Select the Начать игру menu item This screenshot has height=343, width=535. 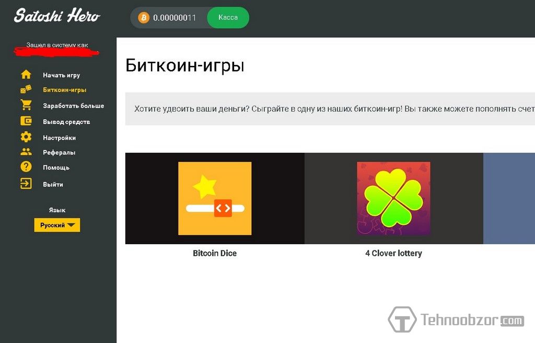point(61,75)
